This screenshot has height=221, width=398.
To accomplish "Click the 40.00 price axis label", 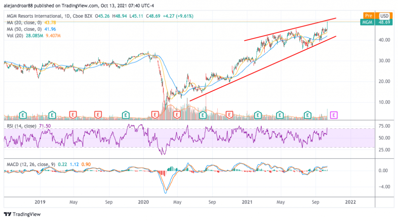I will click(x=384, y=40).
